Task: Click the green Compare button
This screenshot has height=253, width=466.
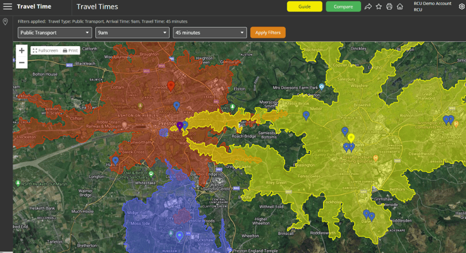Action: tap(343, 7)
